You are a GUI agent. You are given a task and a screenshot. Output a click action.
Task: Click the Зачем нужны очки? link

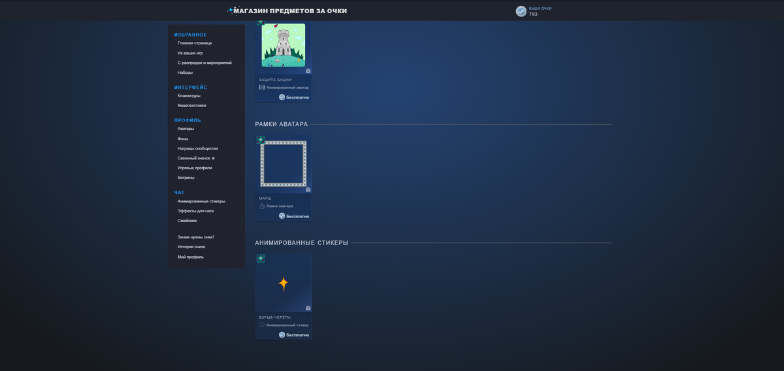click(x=196, y=237)
